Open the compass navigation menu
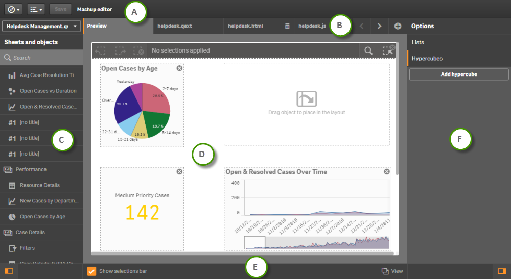511x279 pixels. [x=13, y=9]
